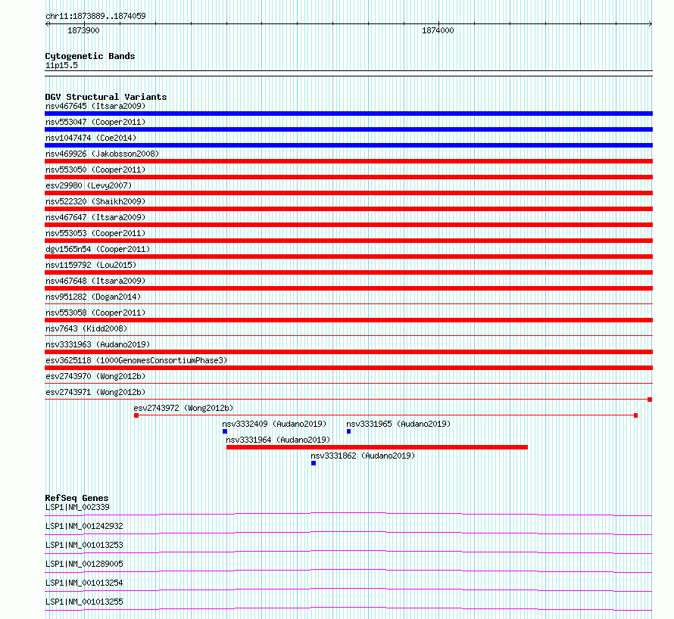The image size is (674, 619).
Task: Click nsv3331862 (Audano2019) label
Action: point(363,456)
